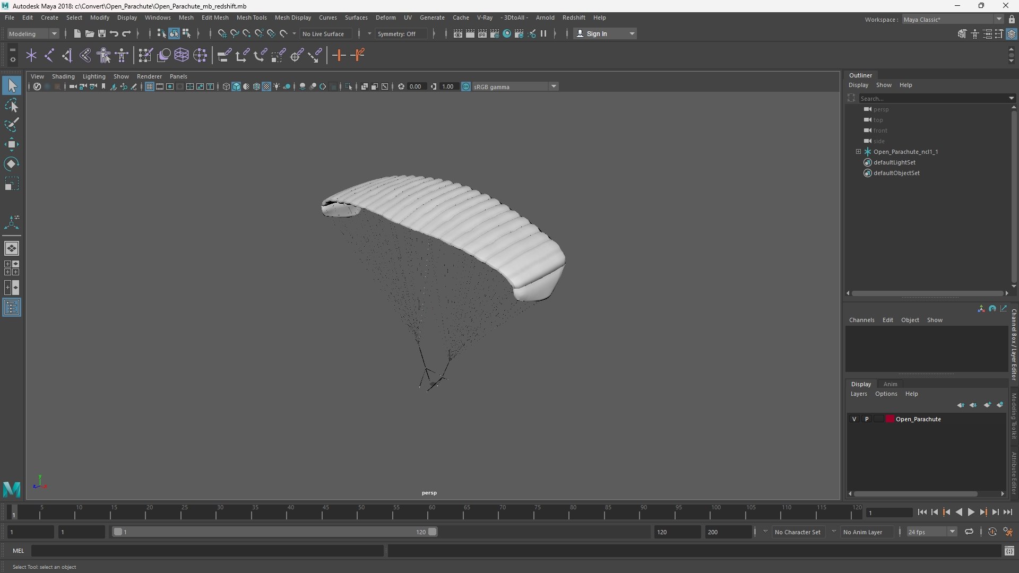Toggle viewport grid display

tap(150, 86)
